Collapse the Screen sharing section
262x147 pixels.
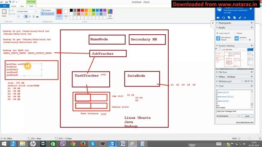click(x=217, y=45)
